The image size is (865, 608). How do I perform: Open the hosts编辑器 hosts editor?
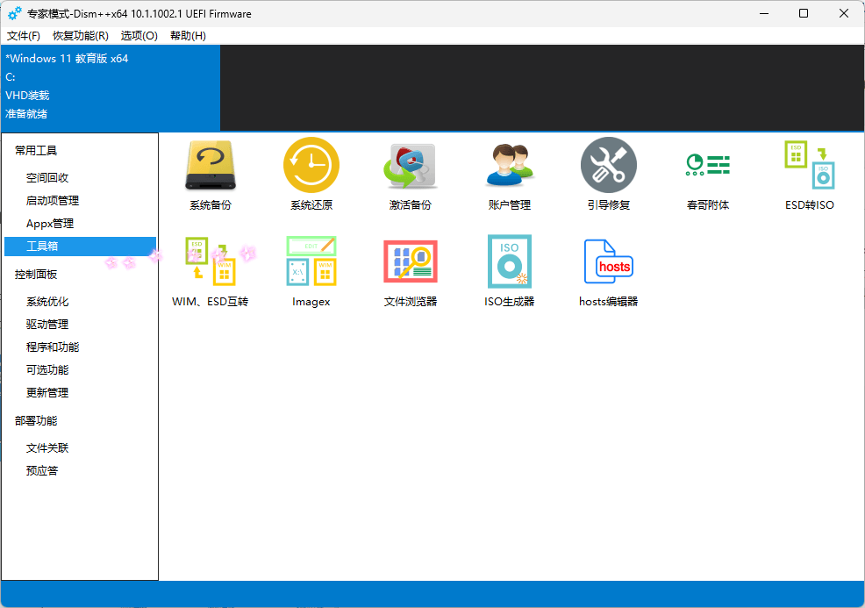click(x=609, y=271)
